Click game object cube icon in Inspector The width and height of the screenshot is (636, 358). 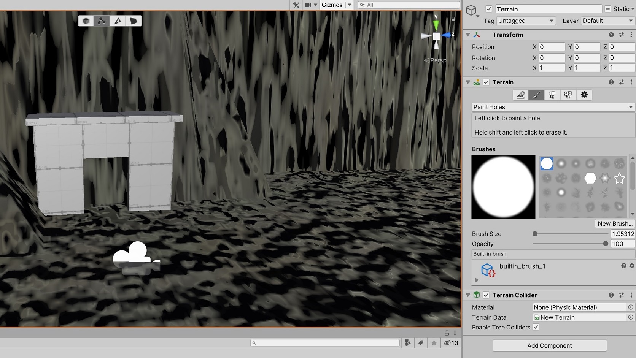pyautogui.click(x=472, y=10)
